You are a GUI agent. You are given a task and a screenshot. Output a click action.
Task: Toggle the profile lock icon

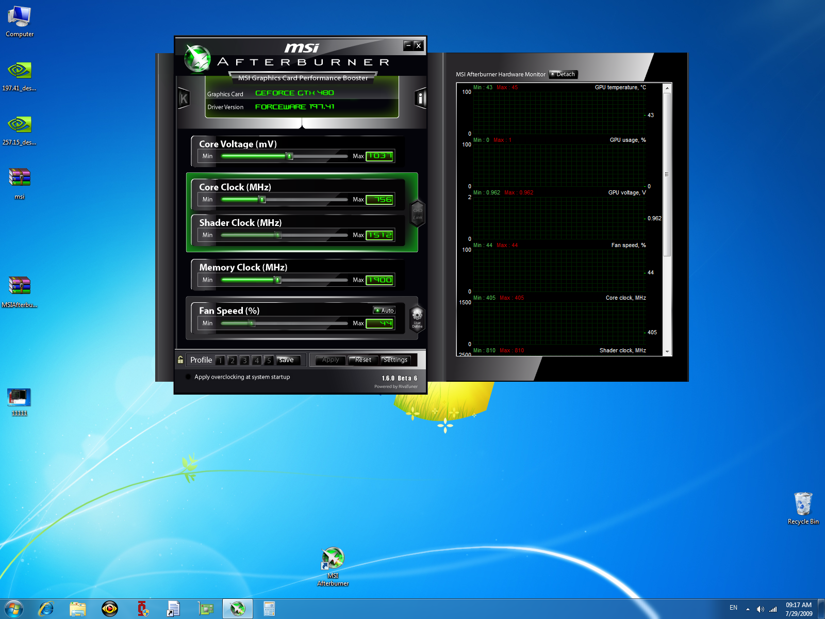point(180,360)
